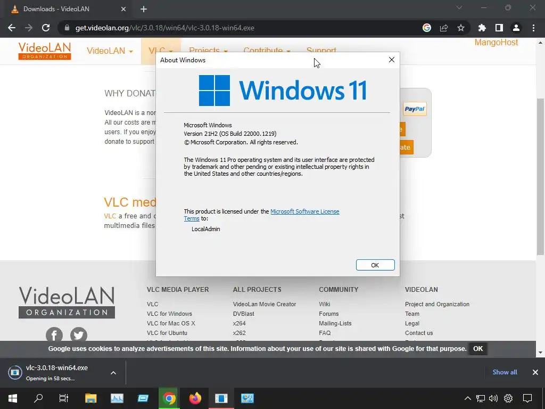
Task: Click OK in About Windows dialog
Action: point(375,265)
